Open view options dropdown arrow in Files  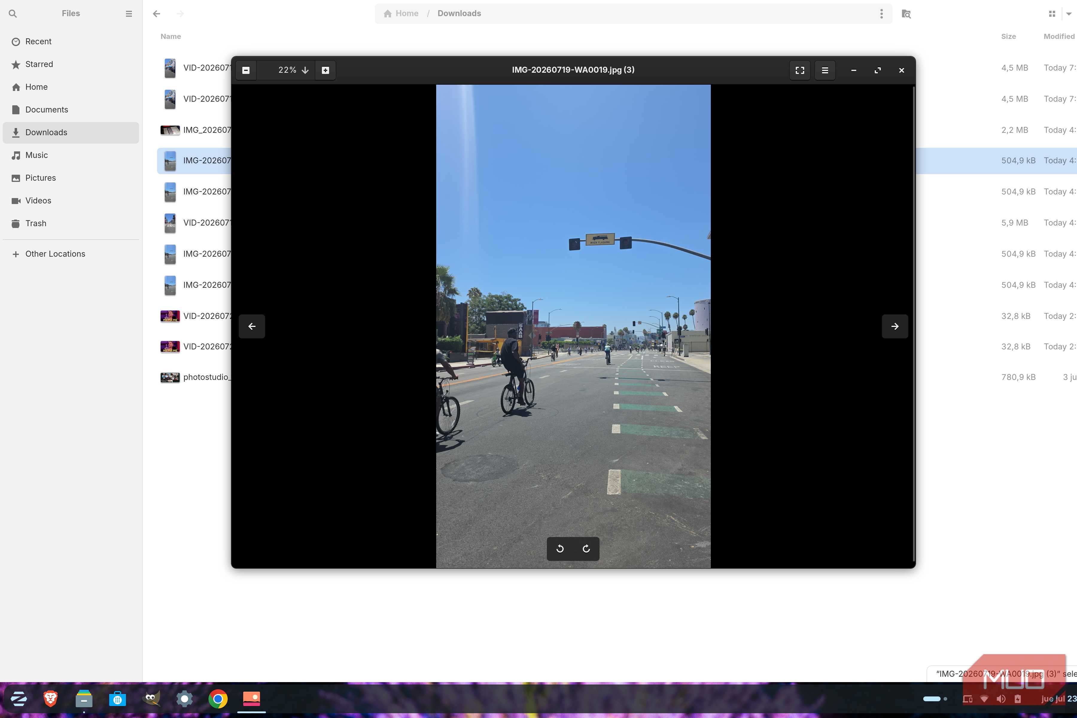click(1069, 14)
